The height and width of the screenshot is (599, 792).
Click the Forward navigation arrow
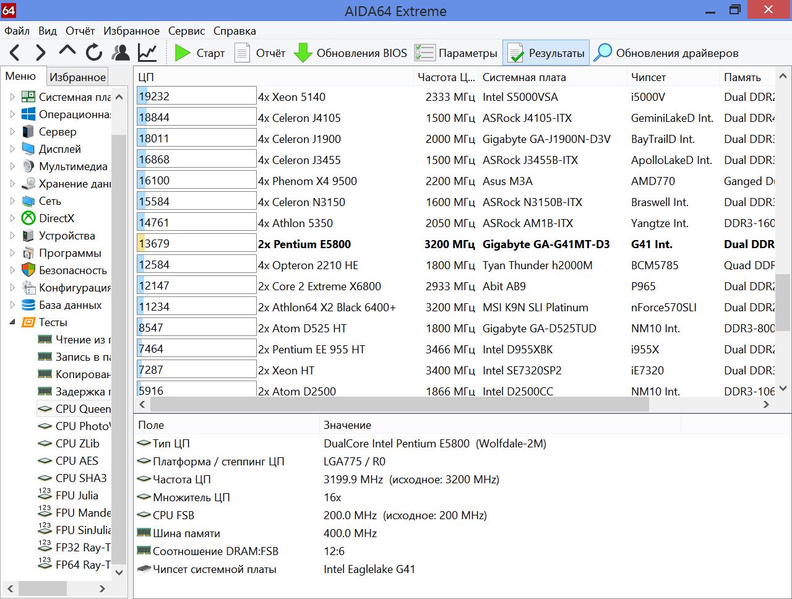point(41,53)
